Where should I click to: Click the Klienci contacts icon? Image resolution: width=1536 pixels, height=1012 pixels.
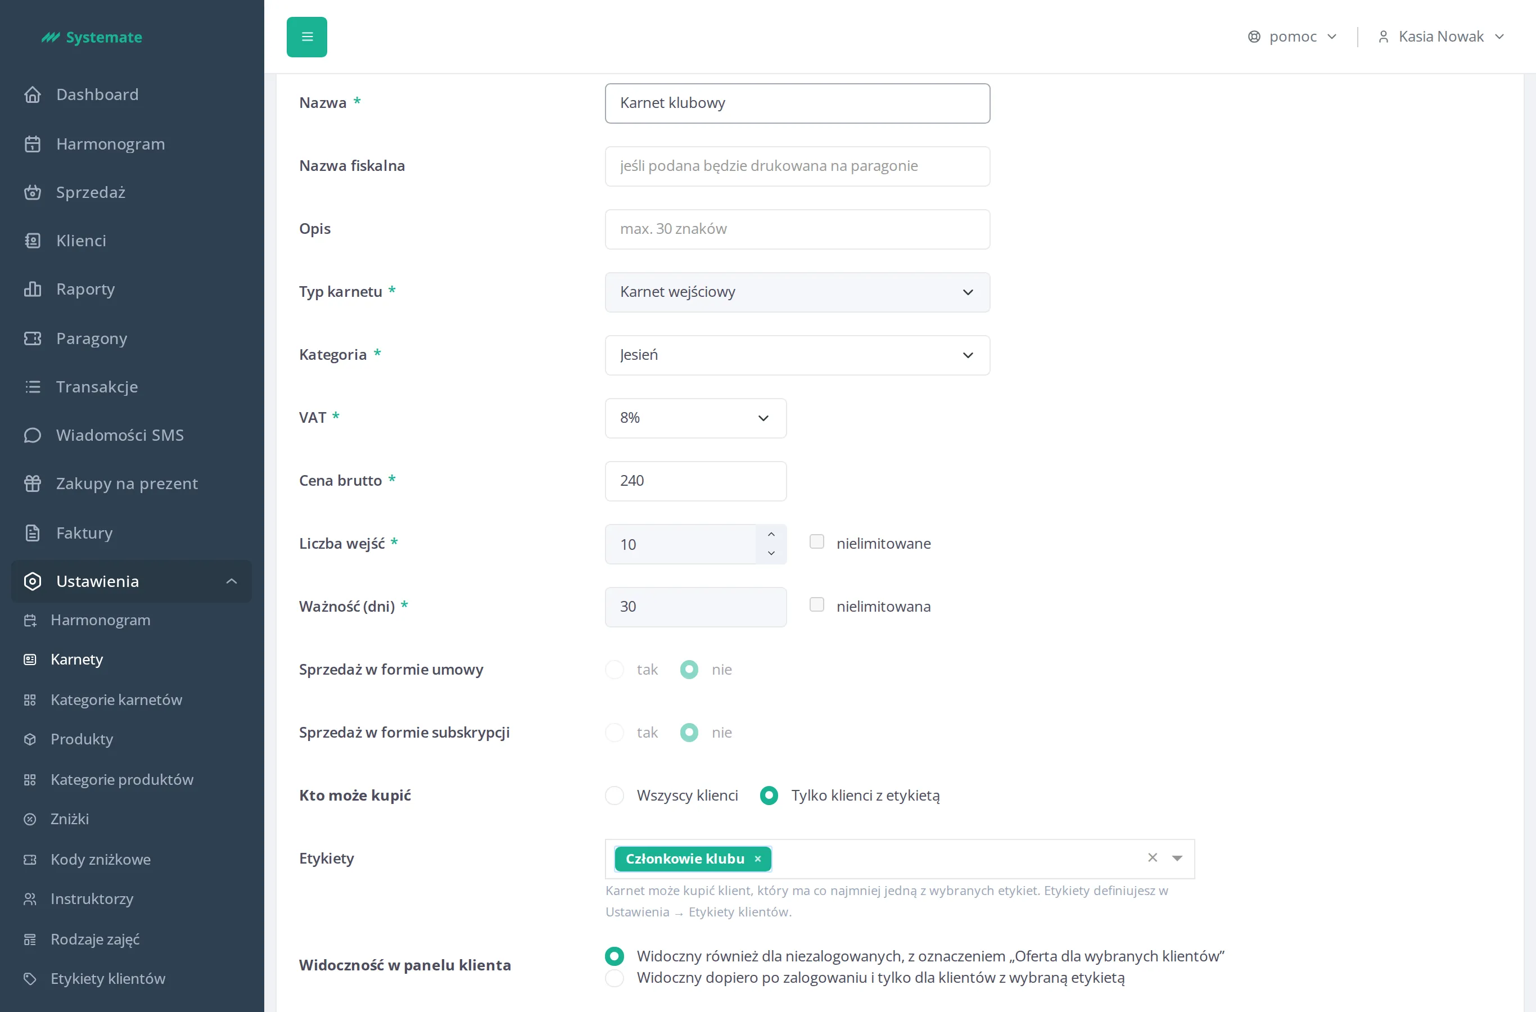(x=32, y=241)
